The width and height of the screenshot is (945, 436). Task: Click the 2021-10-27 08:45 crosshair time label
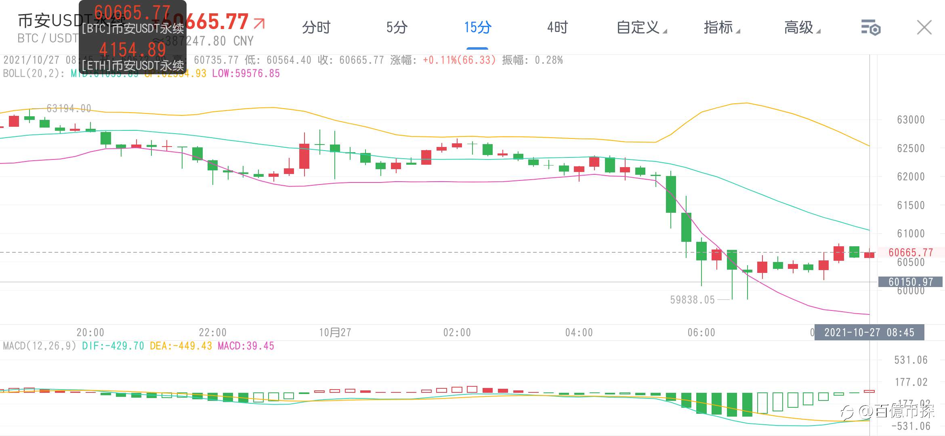pyautogui.click(x=869, y=332)
